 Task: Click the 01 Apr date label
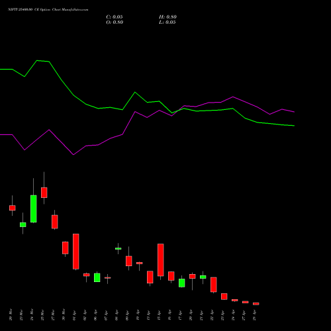(74, 314)
